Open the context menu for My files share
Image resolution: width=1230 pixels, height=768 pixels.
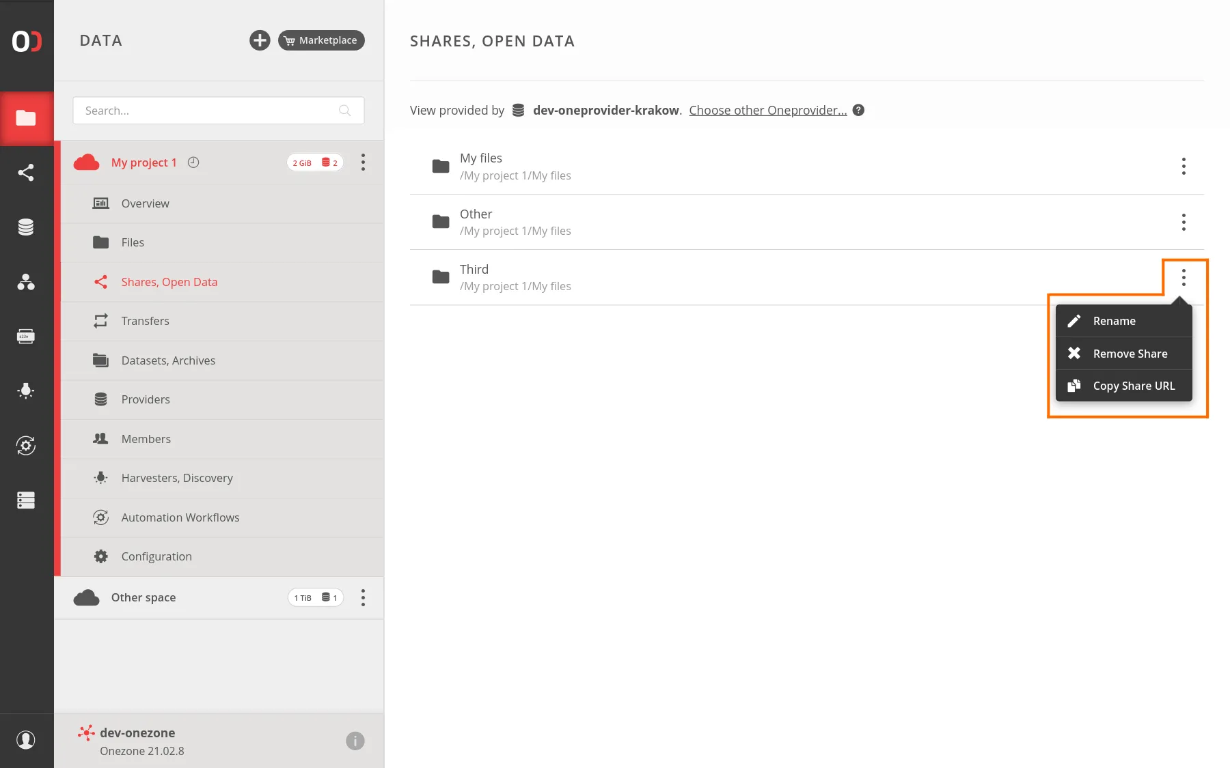pos(1183,166)
